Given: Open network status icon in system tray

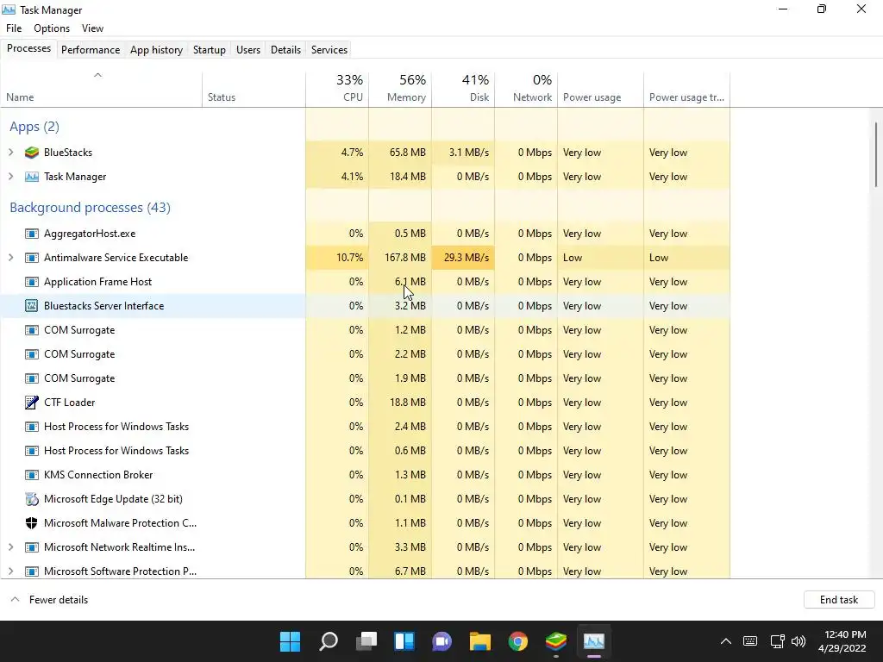Looking at the screenshot, I should point(777,641).
